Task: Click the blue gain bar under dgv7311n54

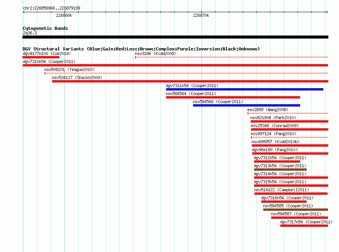Action: [x=245, y=89]
